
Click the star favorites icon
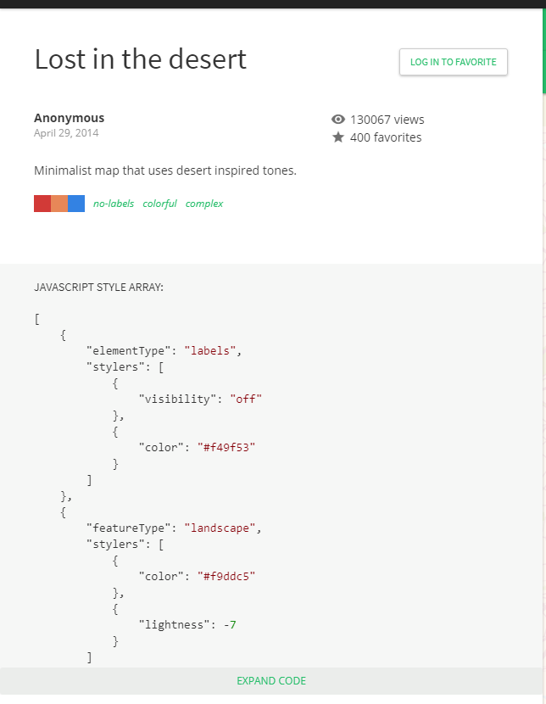coord(338,137)
